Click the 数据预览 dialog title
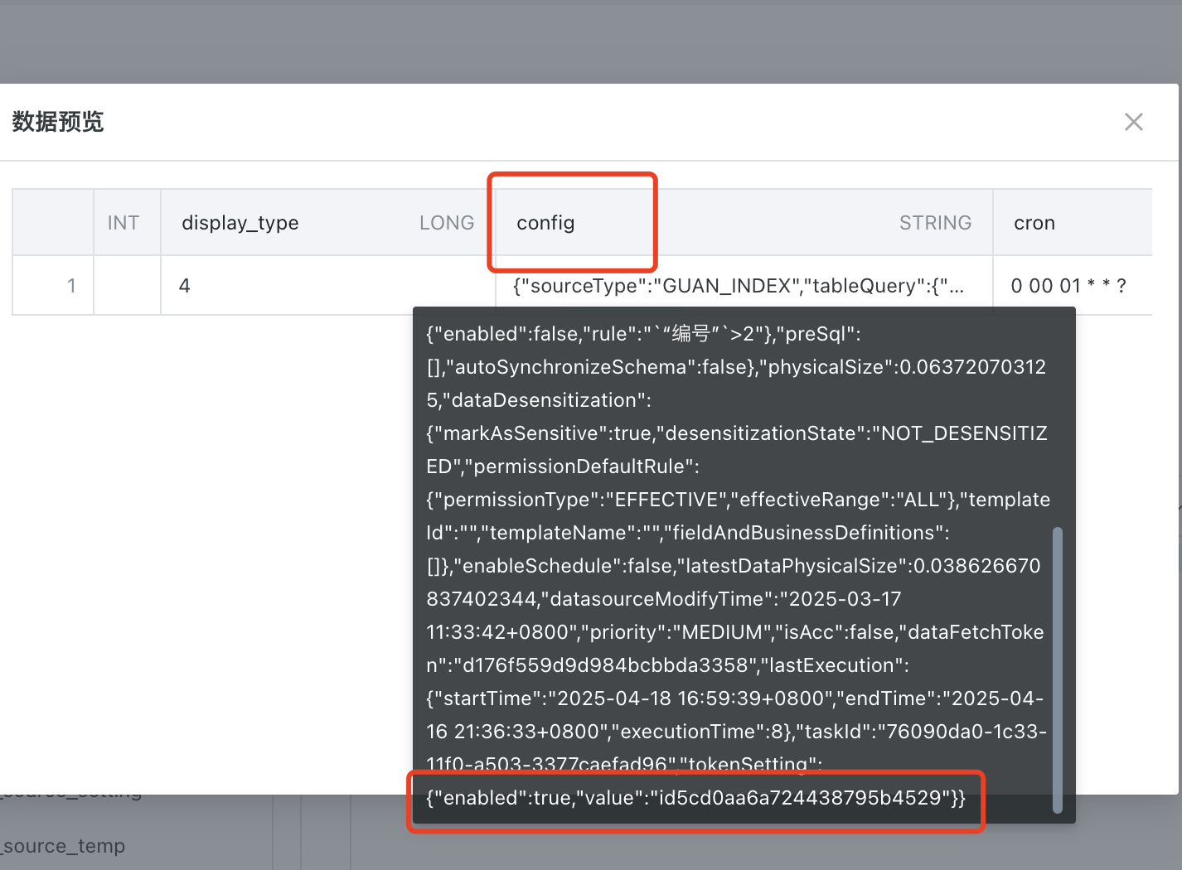The image size is (1182, 870). 58,122
